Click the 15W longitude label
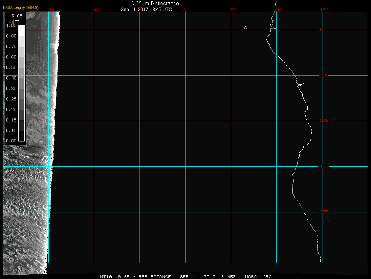This screenshot has width=371, height=279. (x=50, y=10)
